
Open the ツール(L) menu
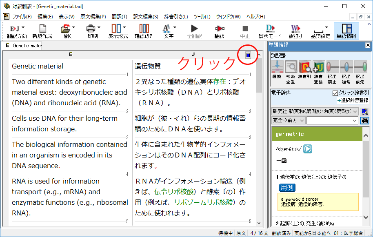(x=202, y=17)
